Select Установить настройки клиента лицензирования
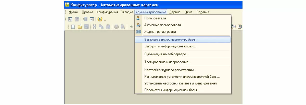 pos(183,83)
